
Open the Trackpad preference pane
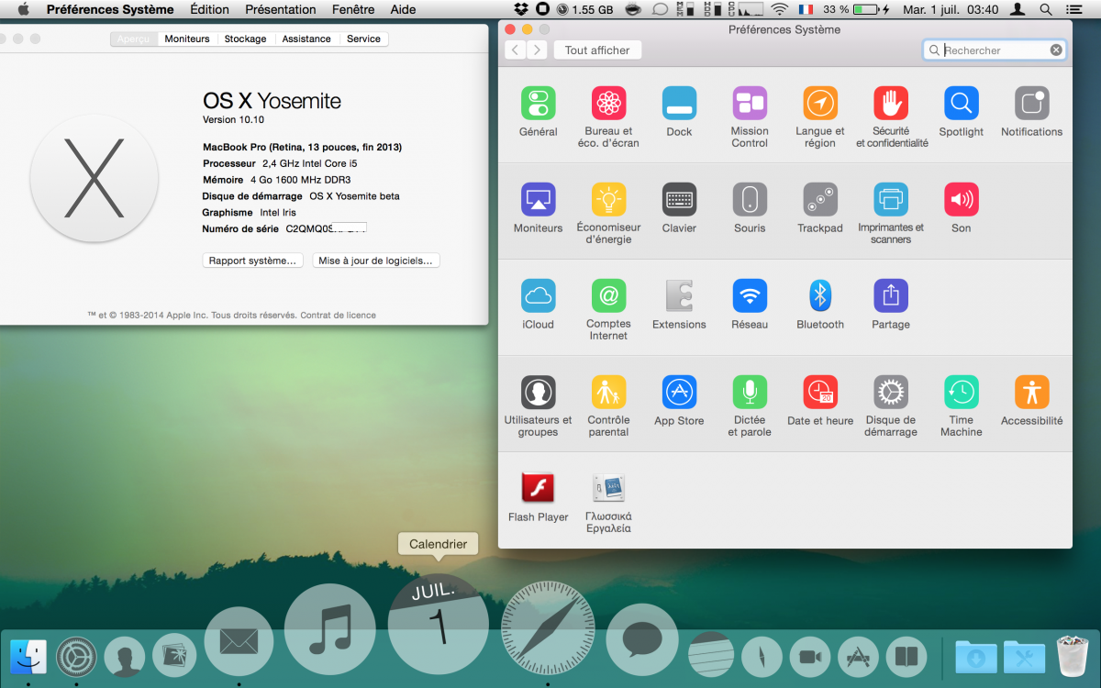pyautogui.click(x=820, y=199)
